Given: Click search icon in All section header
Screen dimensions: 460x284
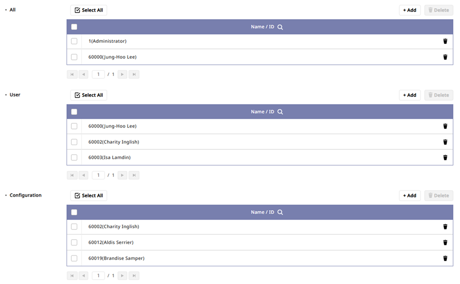Looking at the screenshot, I should [280, 27].
